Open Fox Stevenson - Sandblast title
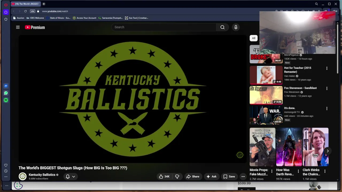342x192 pixels. [300, 88]
